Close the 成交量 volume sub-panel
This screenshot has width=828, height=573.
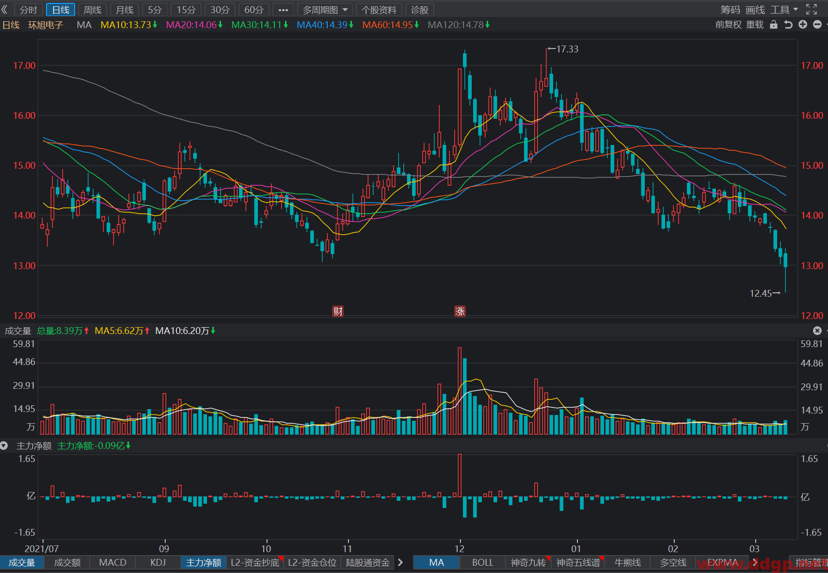coord(817,331)
